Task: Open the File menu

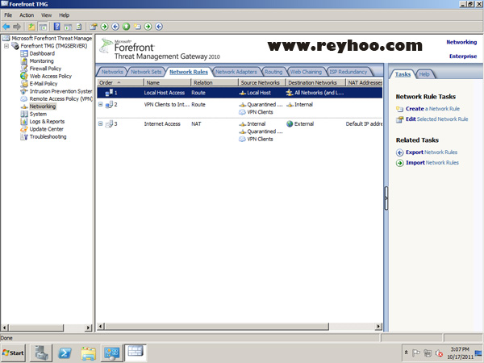Action: tap(8, 15)
